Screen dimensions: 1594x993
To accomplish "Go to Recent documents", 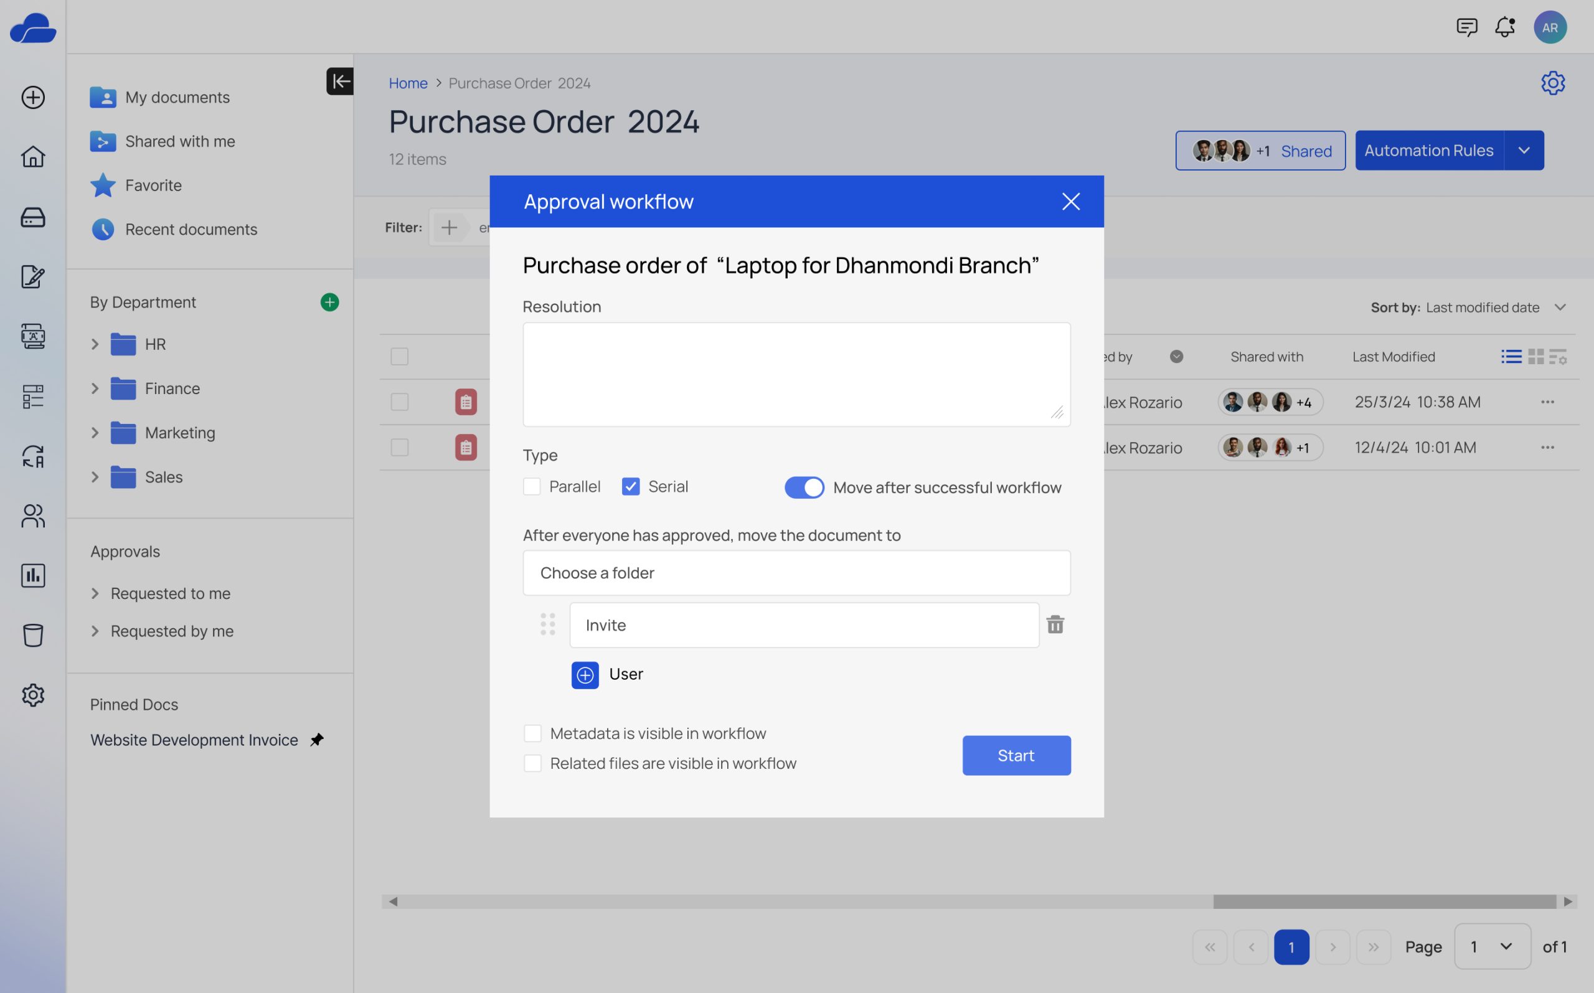I will [191, 229].
